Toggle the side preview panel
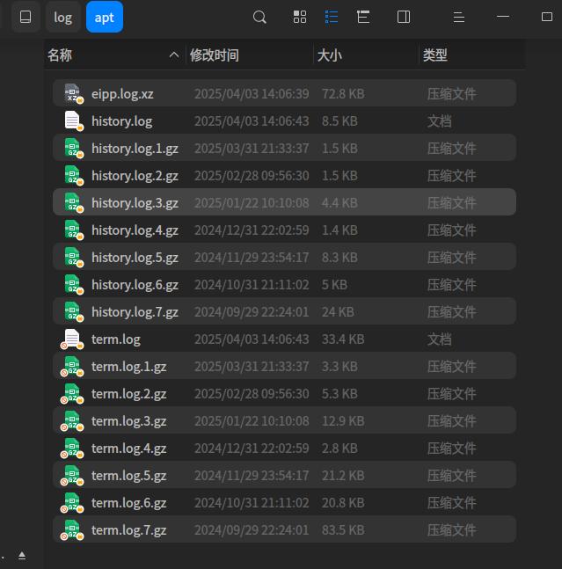Screen dimensions: 562x569 pyautogui.click(x=404, y=17)
